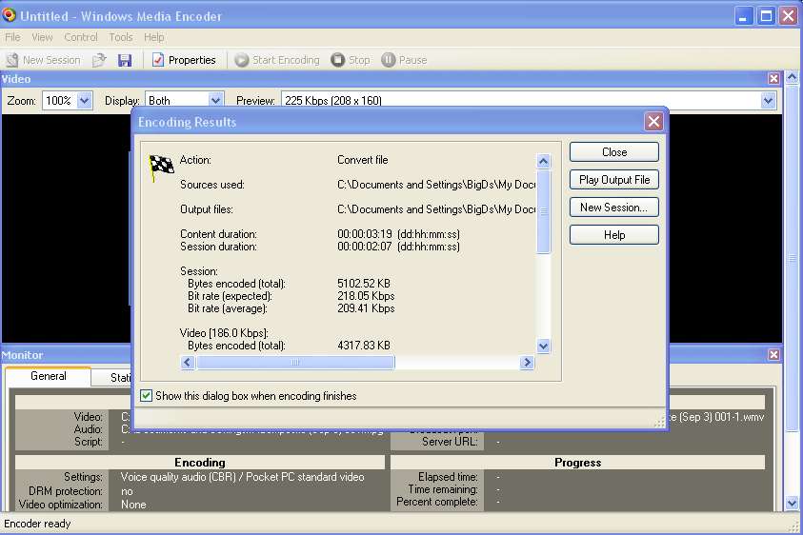Expand the Preview 225 Kbps dropdown
Viewport: 803px width, 535px height.
[x=768, y=100]
